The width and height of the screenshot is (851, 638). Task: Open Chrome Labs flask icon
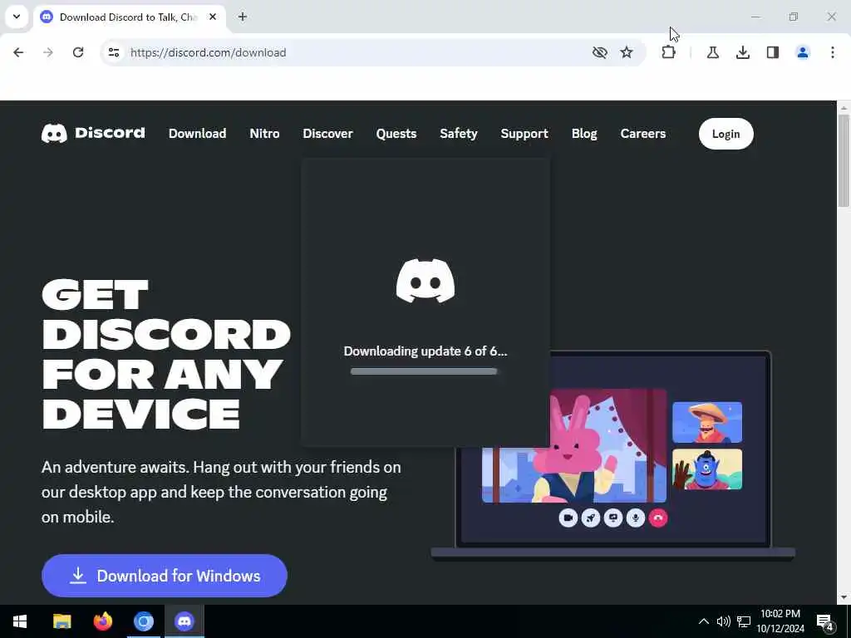[x=712, y=52]
